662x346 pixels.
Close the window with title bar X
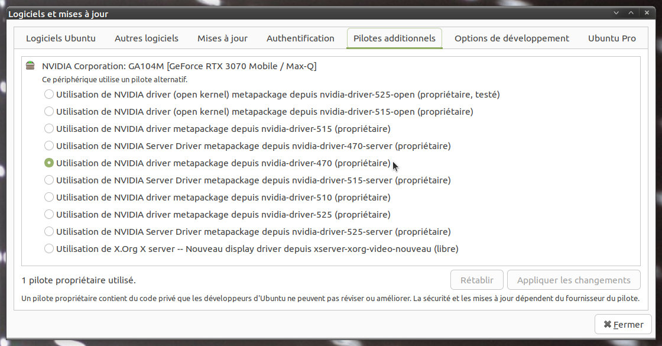647,12
